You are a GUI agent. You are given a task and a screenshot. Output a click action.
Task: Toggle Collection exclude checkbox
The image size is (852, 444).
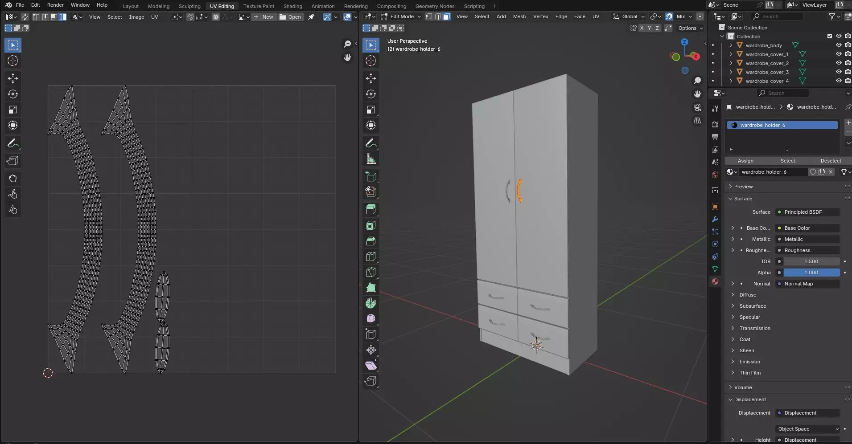click(829, 37)
